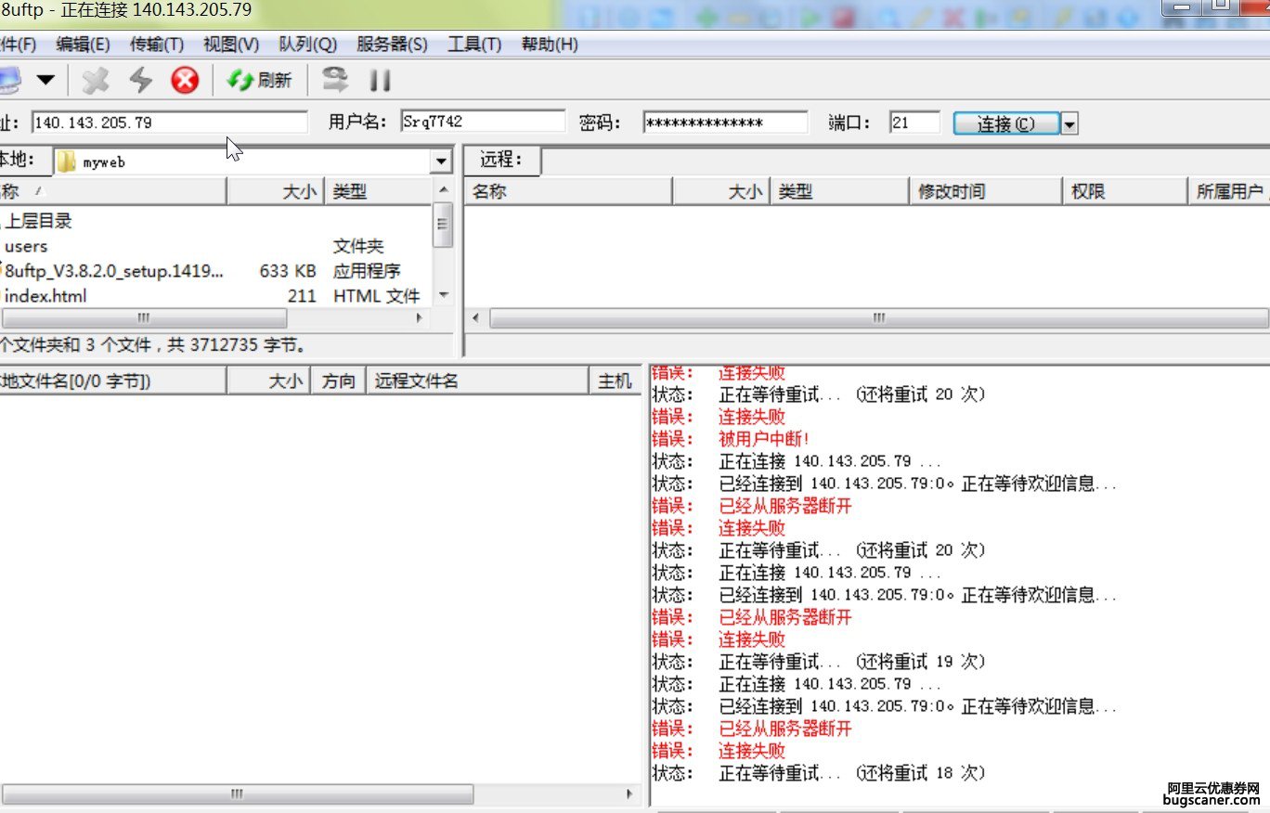
Task: Click the queue 方向 column header
Action: (339, 381)
